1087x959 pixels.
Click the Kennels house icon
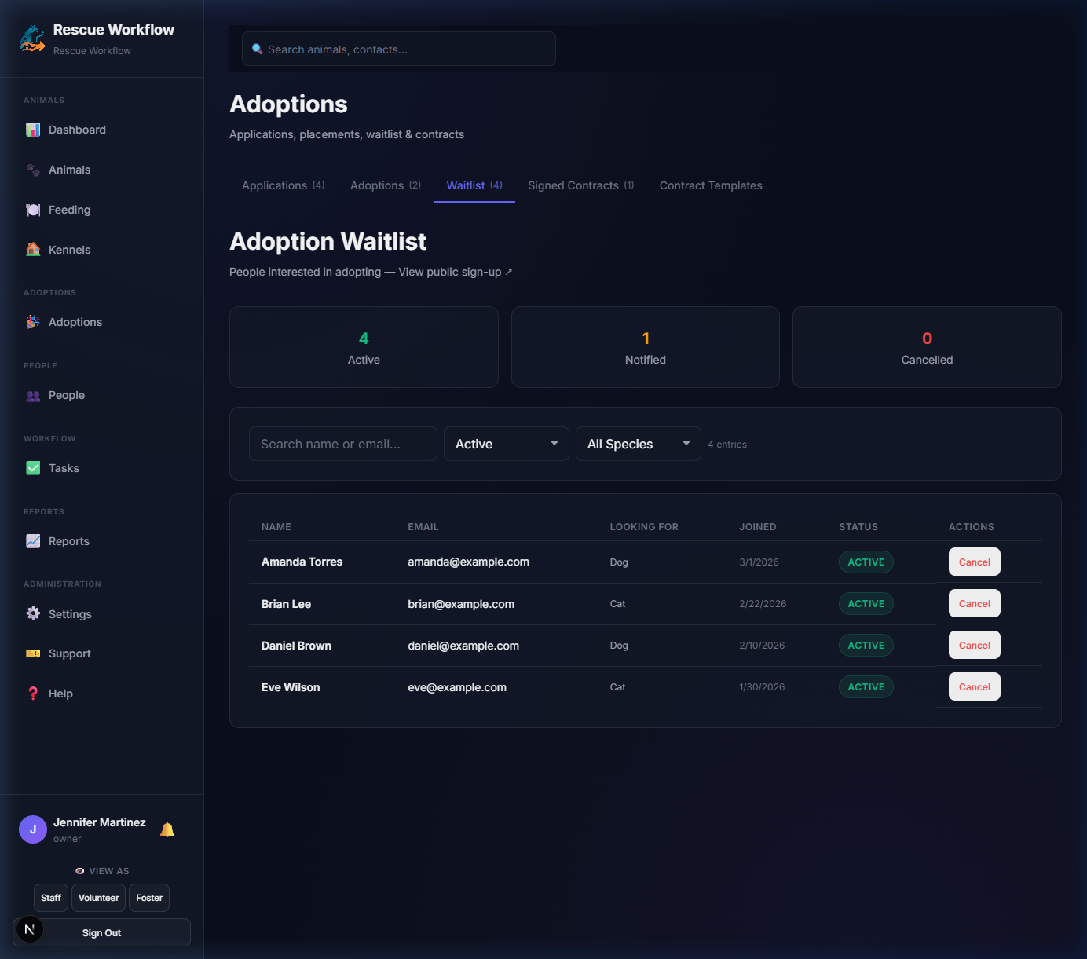pyautogui.click(x=33, y=250)
